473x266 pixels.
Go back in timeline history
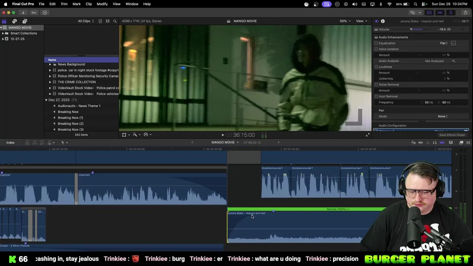click(x=192, y=142)
